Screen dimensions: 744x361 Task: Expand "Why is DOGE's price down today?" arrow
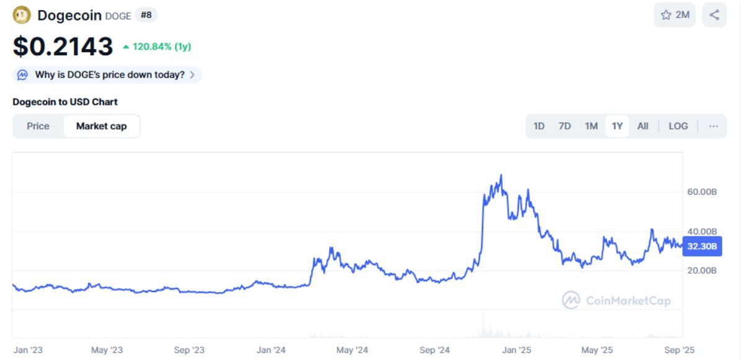(192, 75)
